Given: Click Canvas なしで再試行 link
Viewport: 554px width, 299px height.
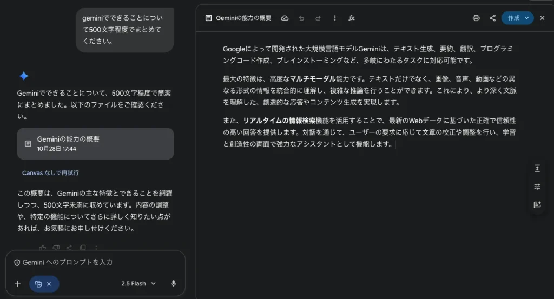Looking at the screenshot, I should [x=50, y=172].
